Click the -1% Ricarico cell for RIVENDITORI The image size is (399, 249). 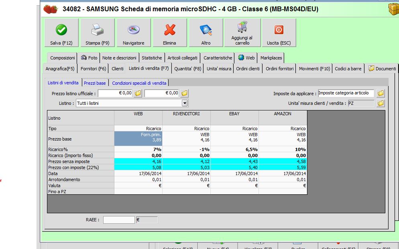pos(187,149)
